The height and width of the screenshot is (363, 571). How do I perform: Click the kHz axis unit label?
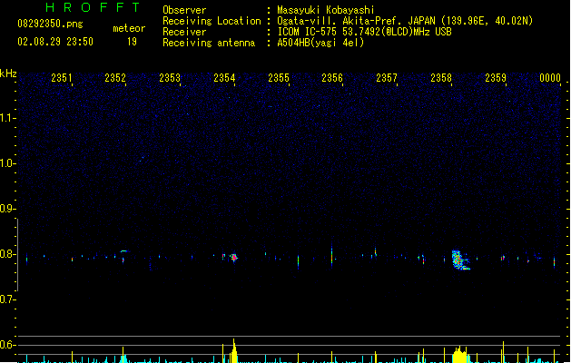[8, 74]
